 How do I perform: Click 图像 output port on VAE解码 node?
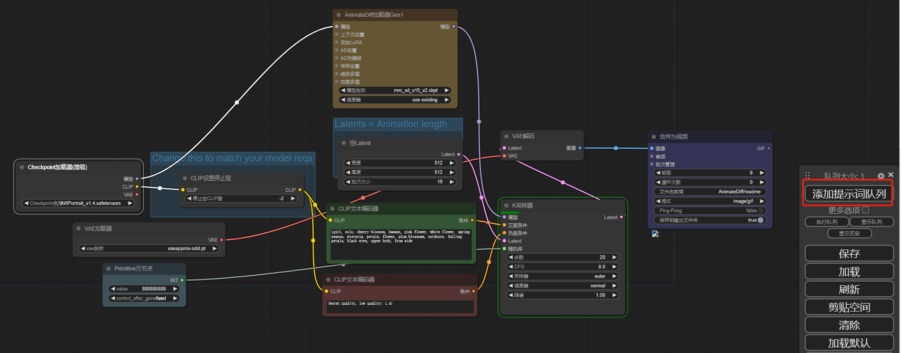pos(579,148)
